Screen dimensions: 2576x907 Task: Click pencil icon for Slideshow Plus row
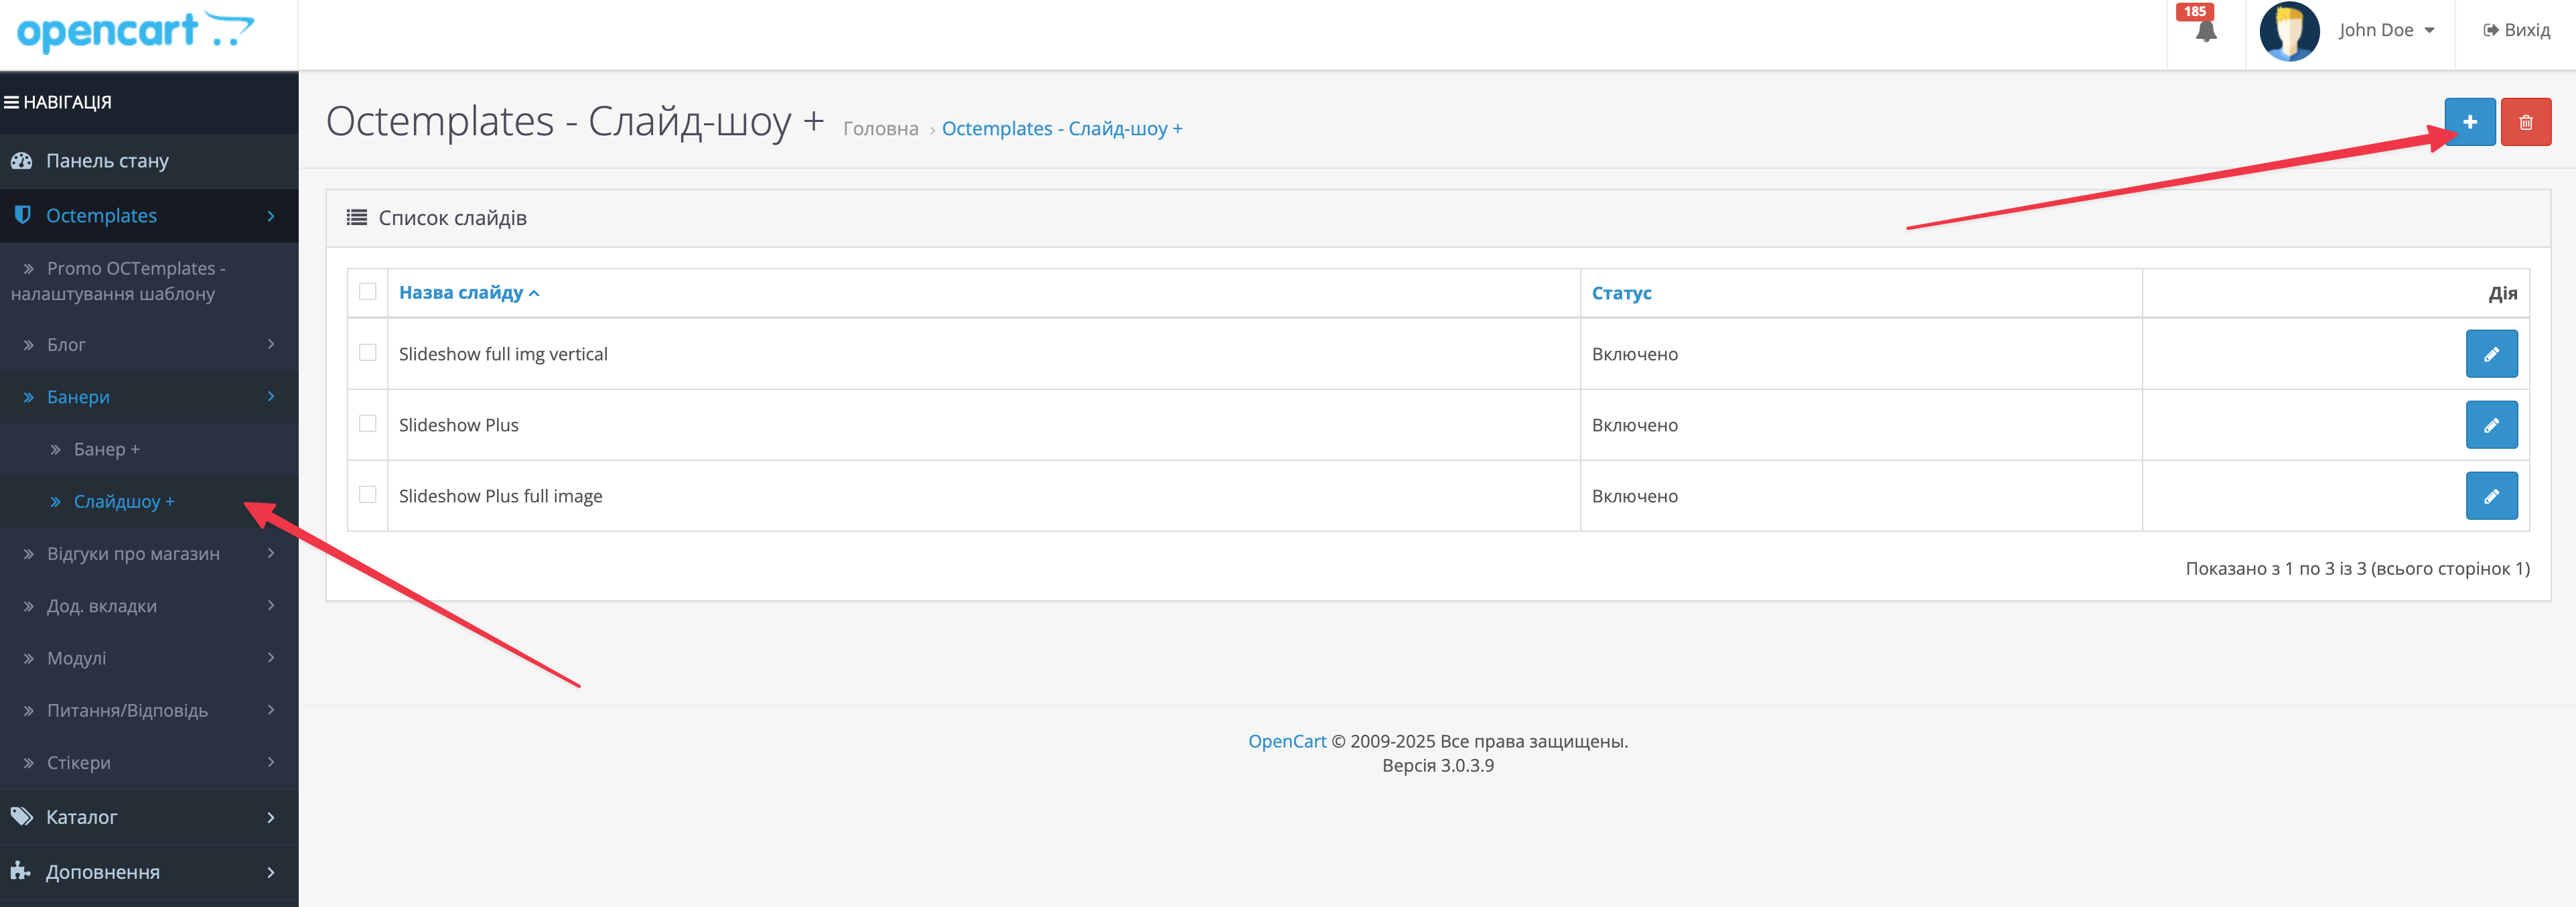coord(2490,425)
